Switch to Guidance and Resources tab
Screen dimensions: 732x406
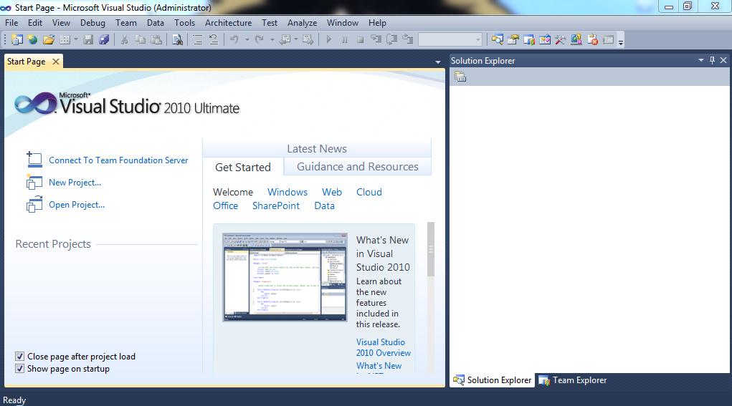357,167
